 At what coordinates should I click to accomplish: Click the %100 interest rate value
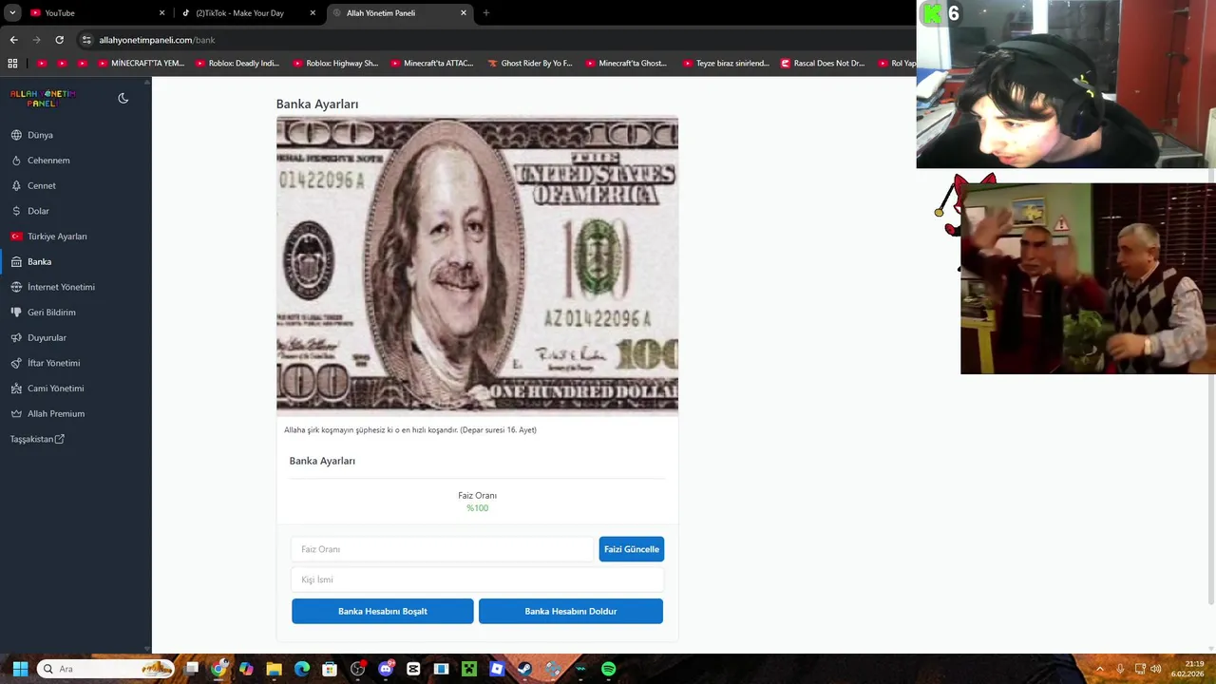coord(477,508)
